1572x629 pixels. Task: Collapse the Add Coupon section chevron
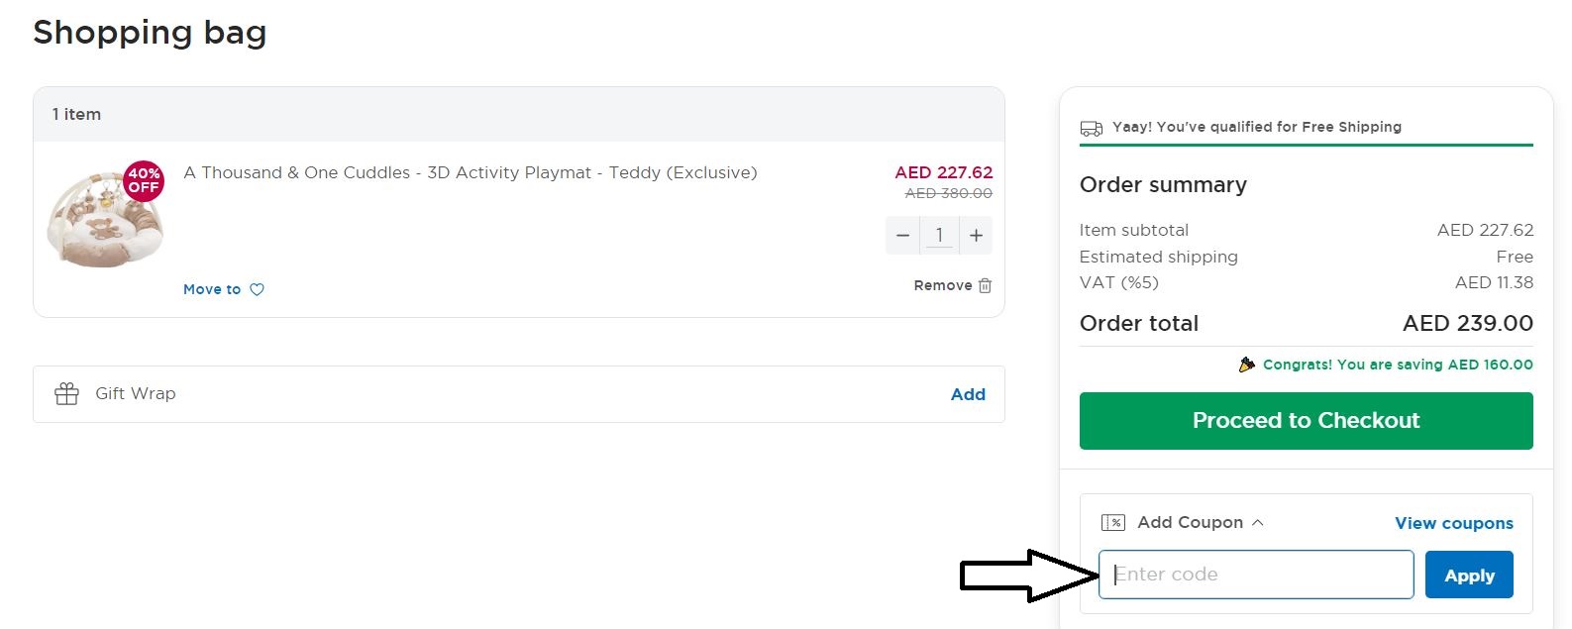tap(1258, 522)
